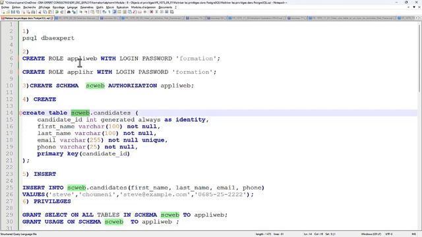
Task: Click 'Structured Query Language file' in the status bar
Action: tap(18, 234)
